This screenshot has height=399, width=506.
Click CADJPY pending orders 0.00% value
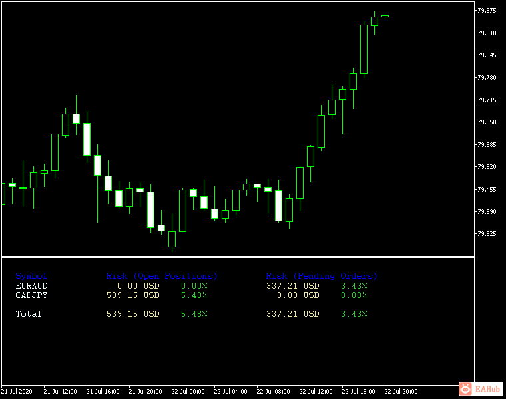(x=354, y=295)
